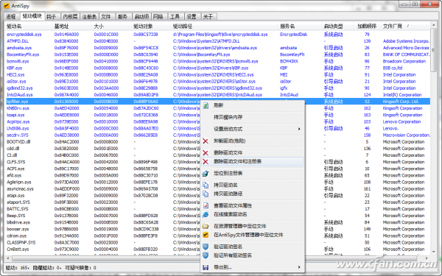Click red X icon beside 删除驱动文件
This screenshot has height=276, width=442.
click(x=206, y=153)
